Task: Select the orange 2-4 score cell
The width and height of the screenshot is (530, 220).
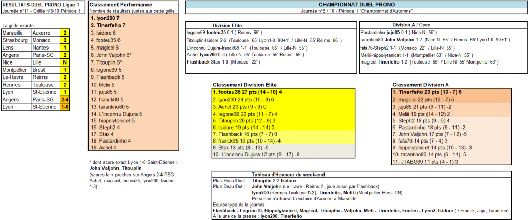Action: 65,99
